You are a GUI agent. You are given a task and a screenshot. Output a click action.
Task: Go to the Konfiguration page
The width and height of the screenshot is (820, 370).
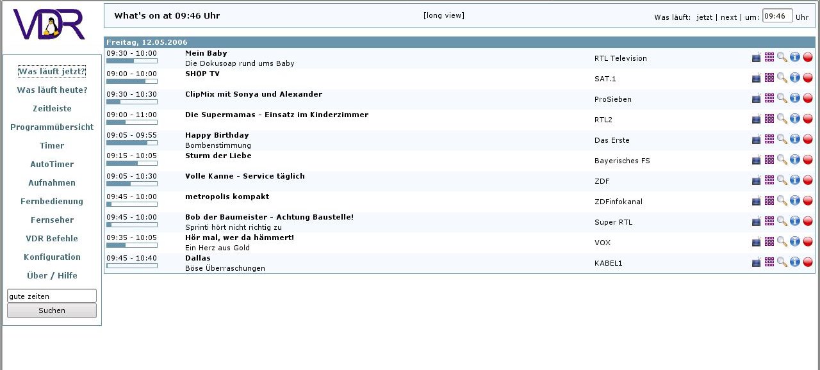coord(52,257)
